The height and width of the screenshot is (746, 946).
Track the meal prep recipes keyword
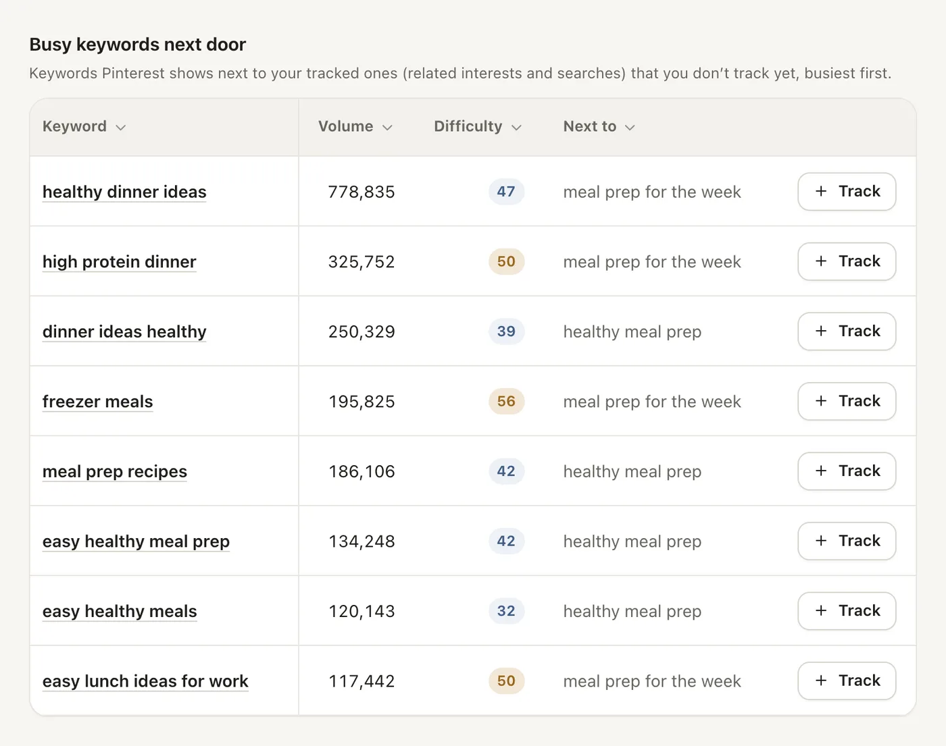pos(847,471)
